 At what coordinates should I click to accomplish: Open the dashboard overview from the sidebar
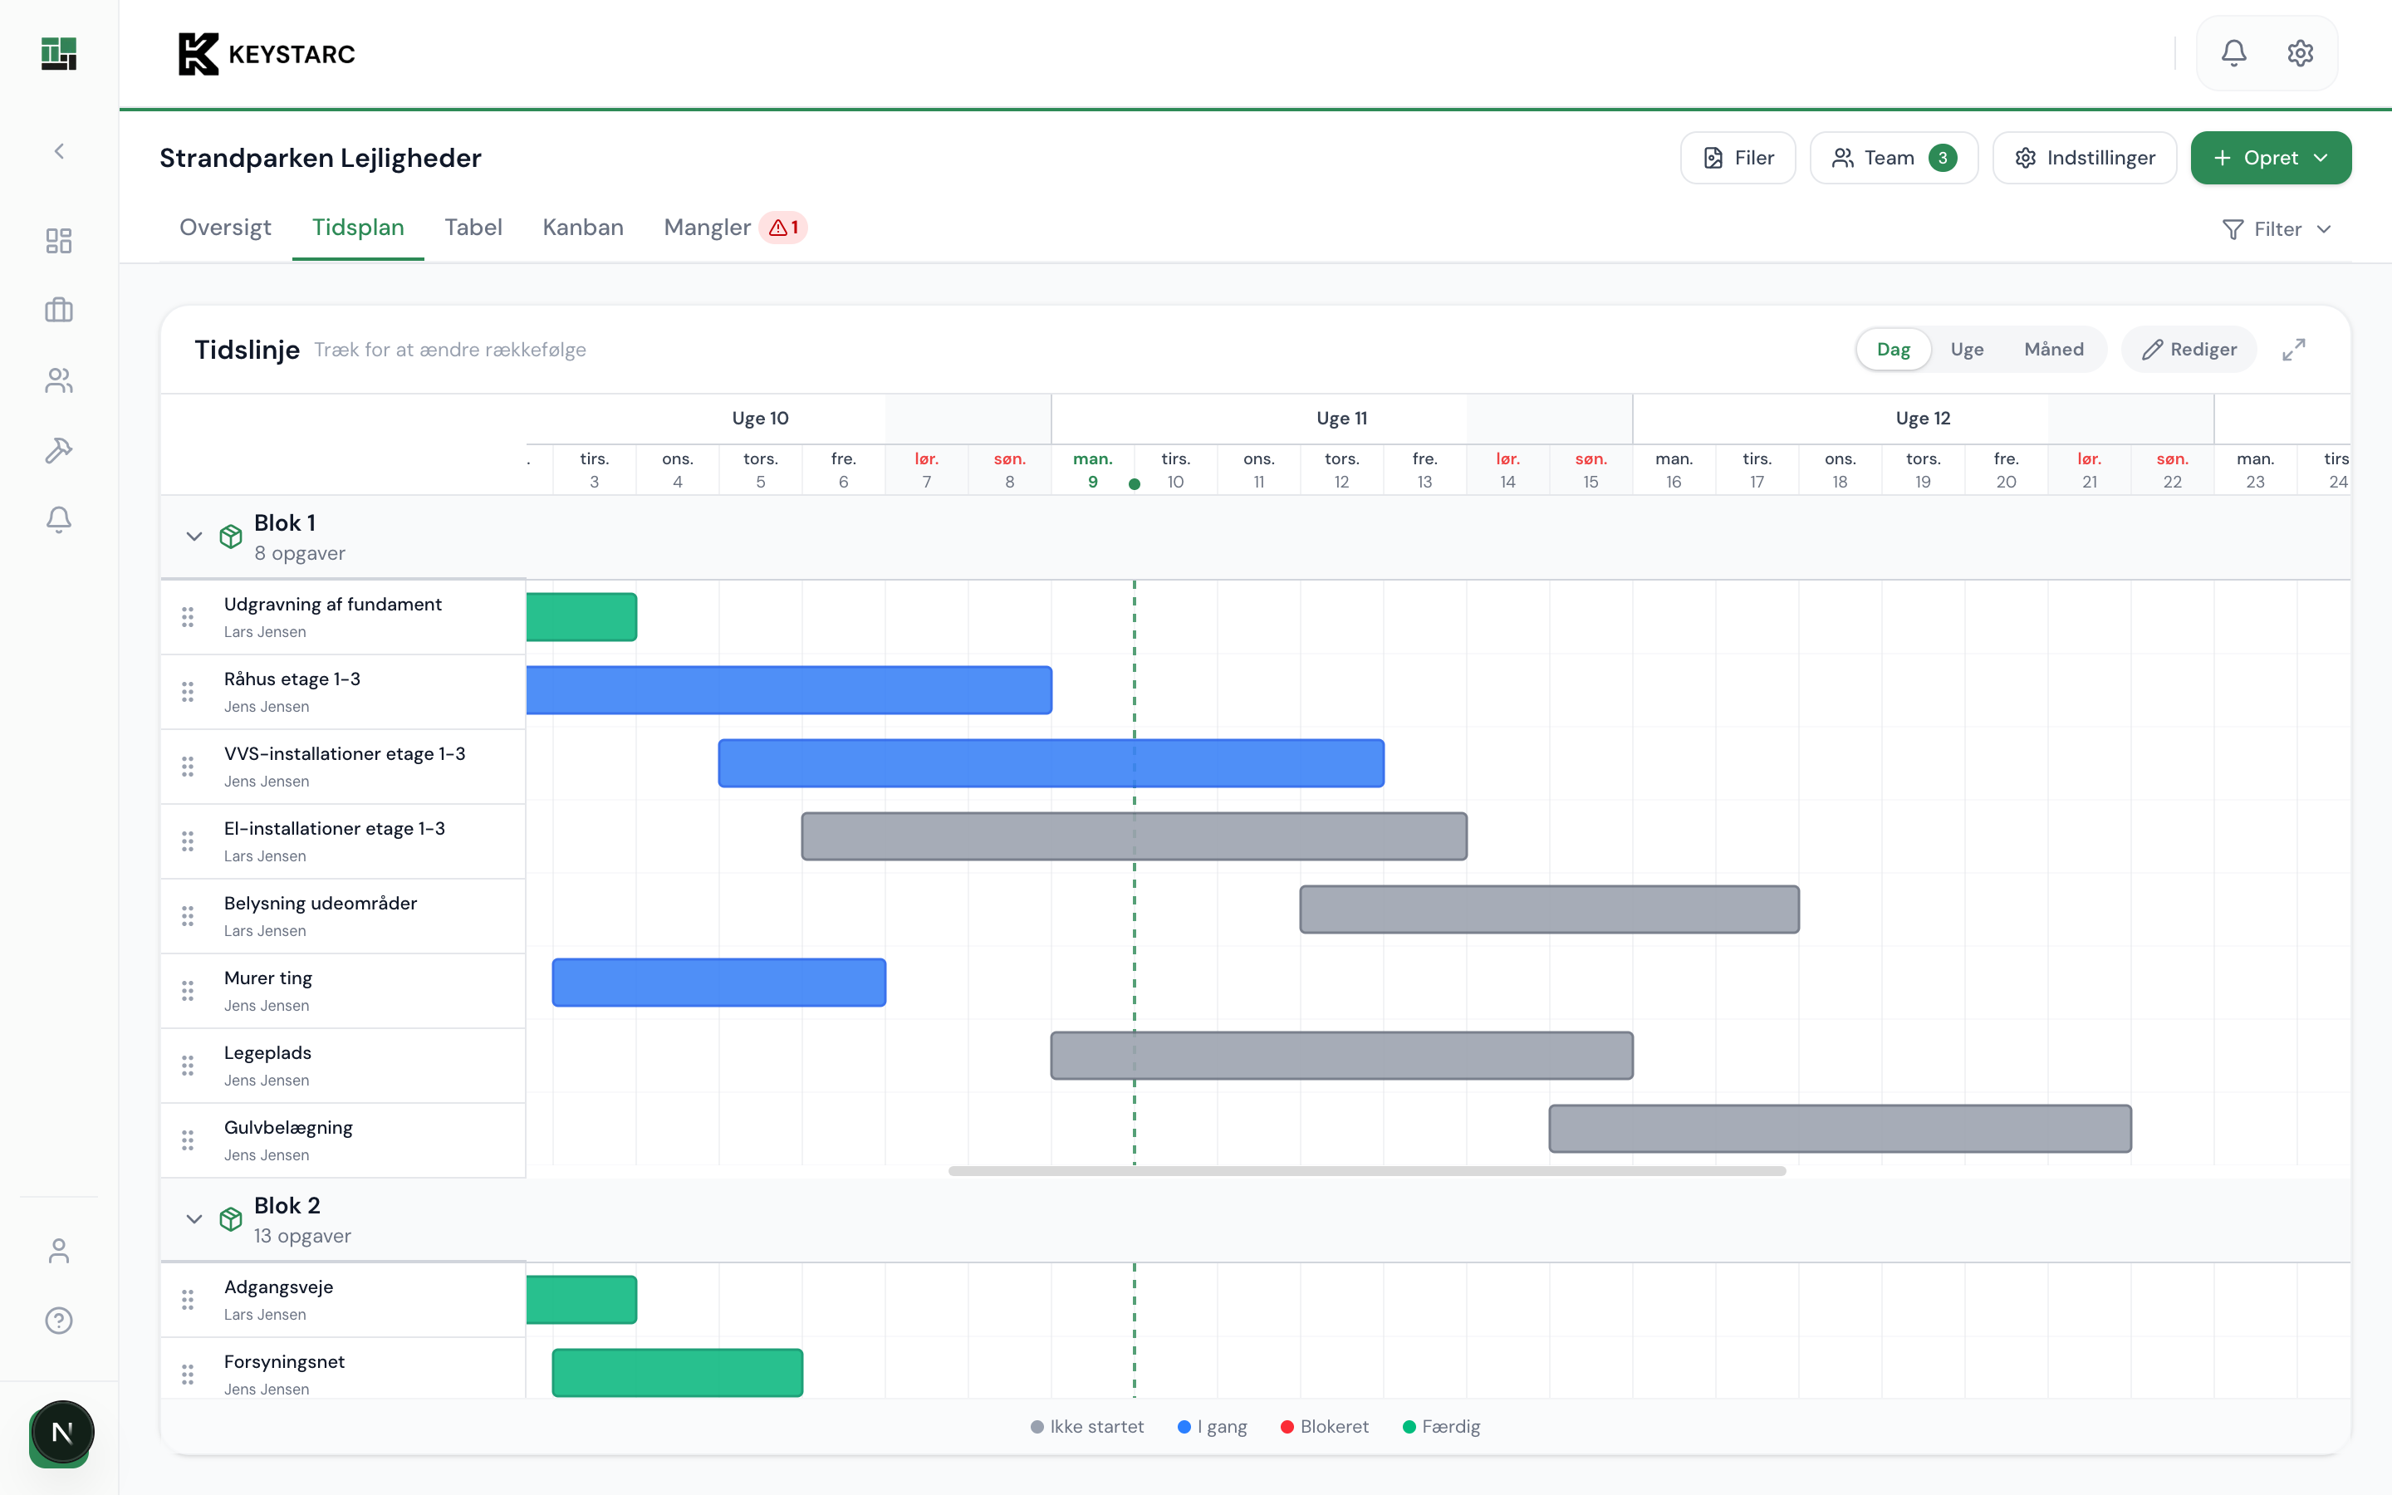tap(58, 240)
